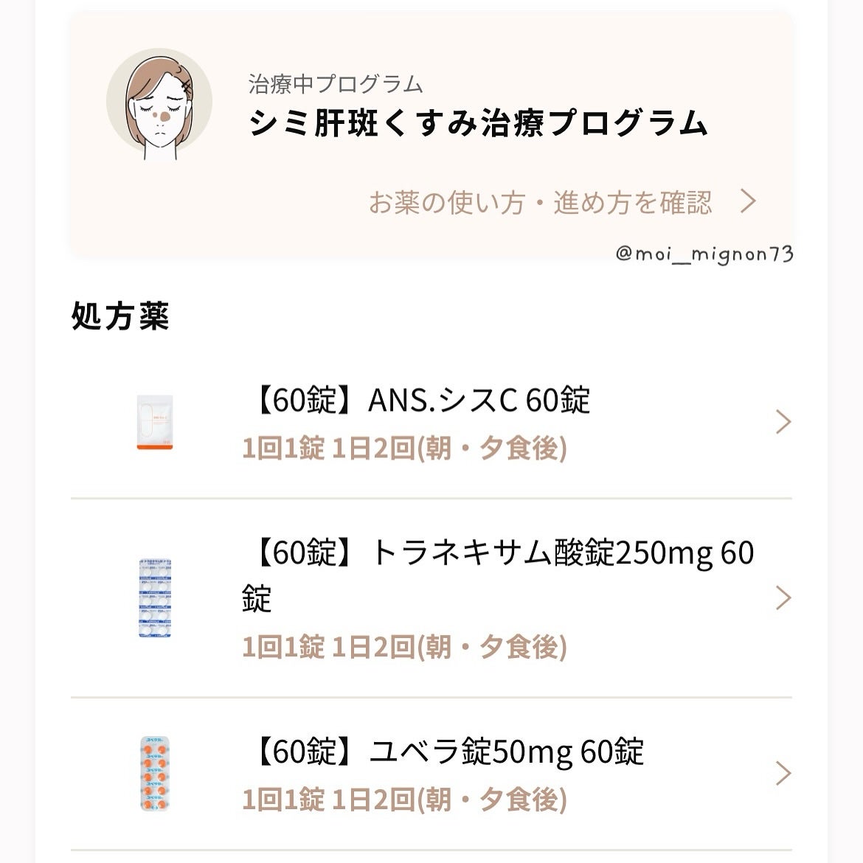Open the ANS.シスC package thumbnail
The height and width of the screenshot is (863, 863).
point(155,422)
